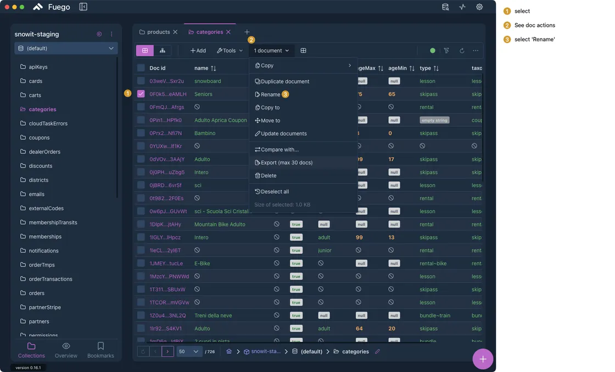Click (default) breadcrumb link

pyautogui.click(x=307, y=352)
